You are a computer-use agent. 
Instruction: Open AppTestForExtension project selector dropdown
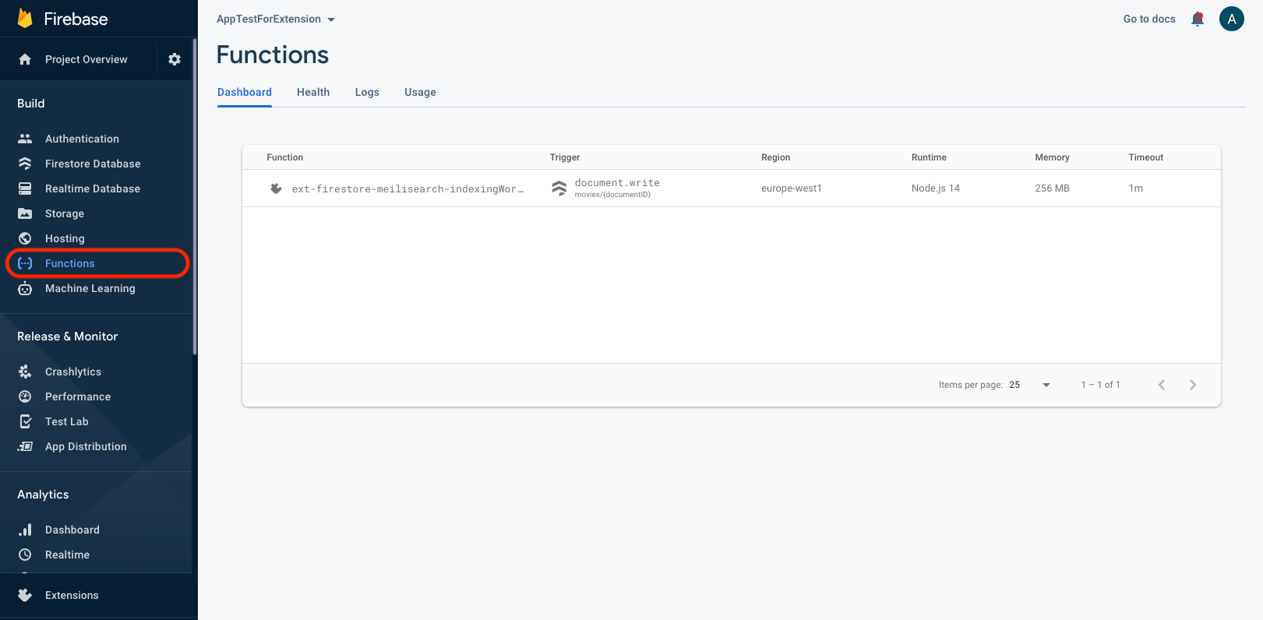[276, 19]
